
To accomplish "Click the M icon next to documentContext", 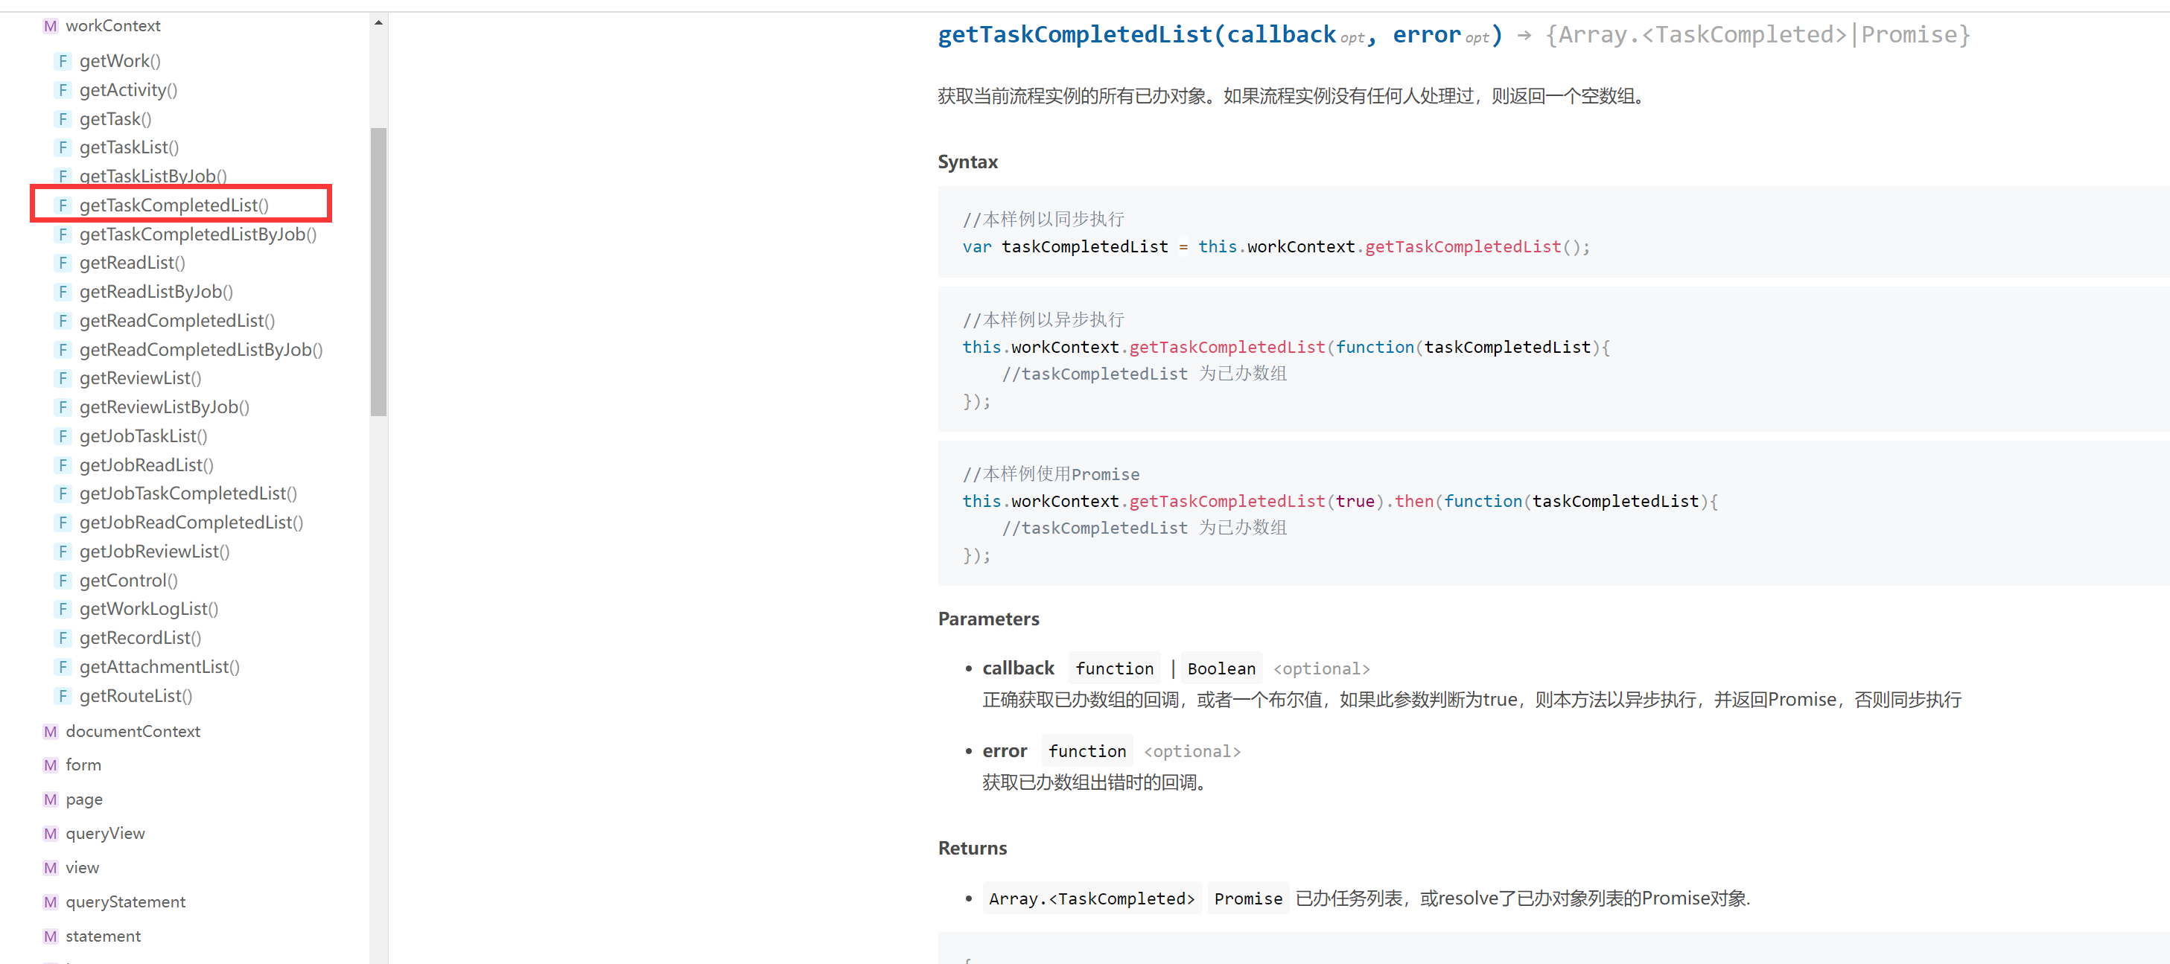I will (x=51, y=732).
